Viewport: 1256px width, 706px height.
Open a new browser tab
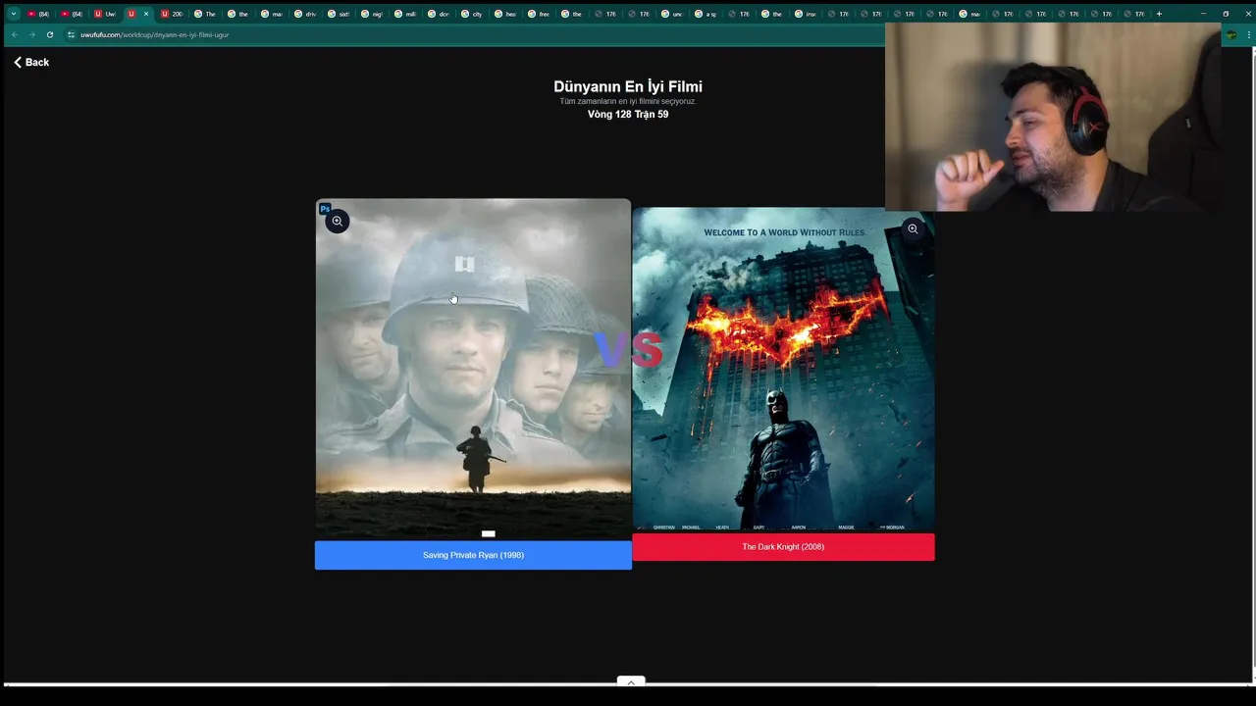pos(1159,14)
